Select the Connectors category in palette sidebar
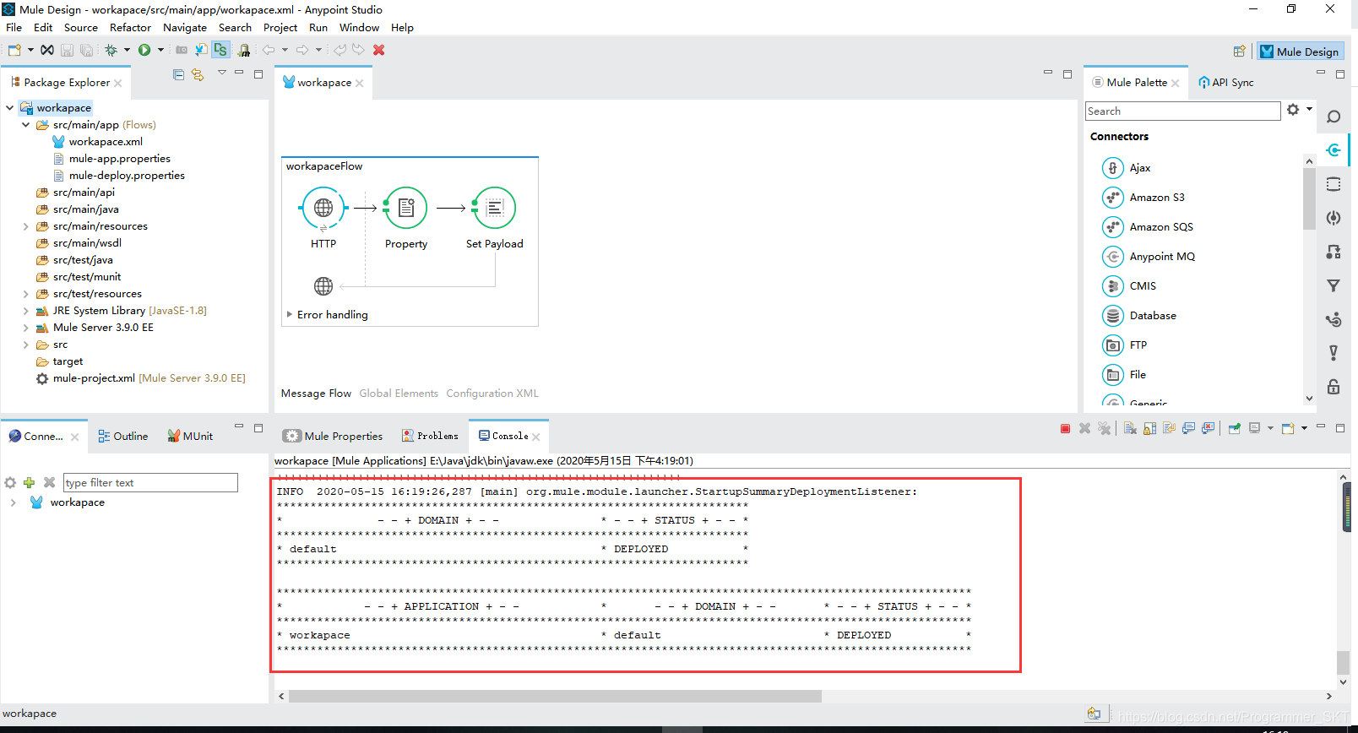Viewport: 1358px width, 733px height. 1334,150
